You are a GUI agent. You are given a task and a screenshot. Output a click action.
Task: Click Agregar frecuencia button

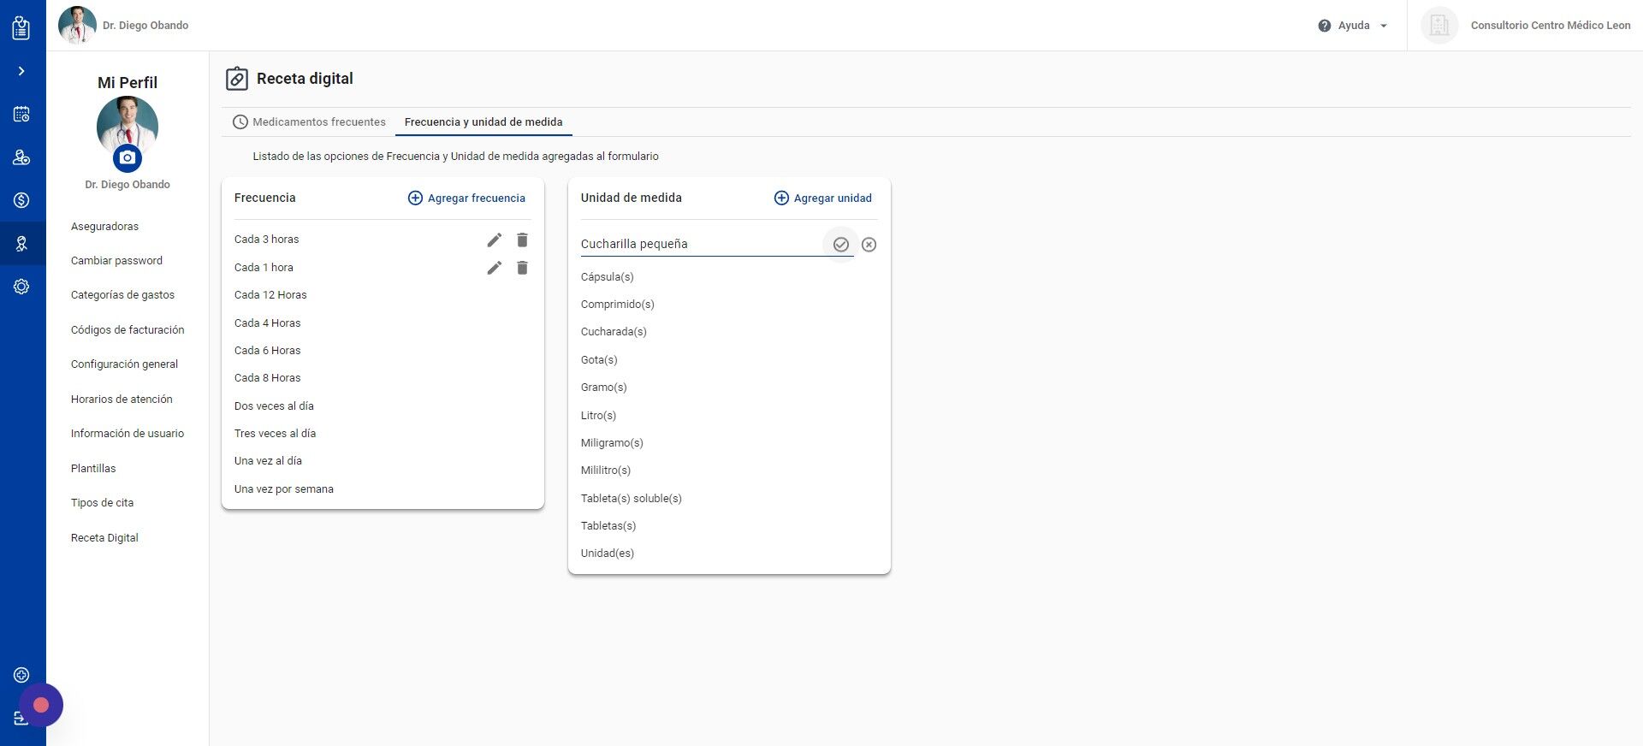point(466,198)
